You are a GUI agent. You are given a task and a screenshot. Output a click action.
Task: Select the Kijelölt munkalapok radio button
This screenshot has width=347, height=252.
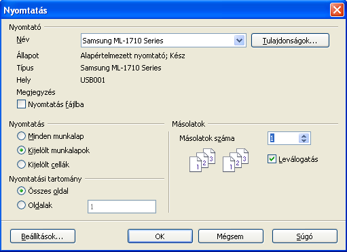tap(21, 150)
